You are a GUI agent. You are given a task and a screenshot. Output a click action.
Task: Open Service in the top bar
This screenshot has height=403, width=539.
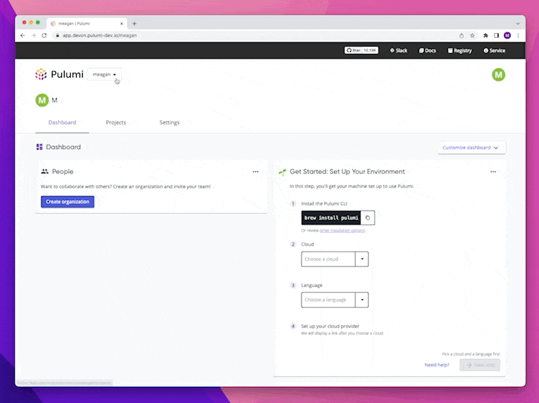(495, 51)
